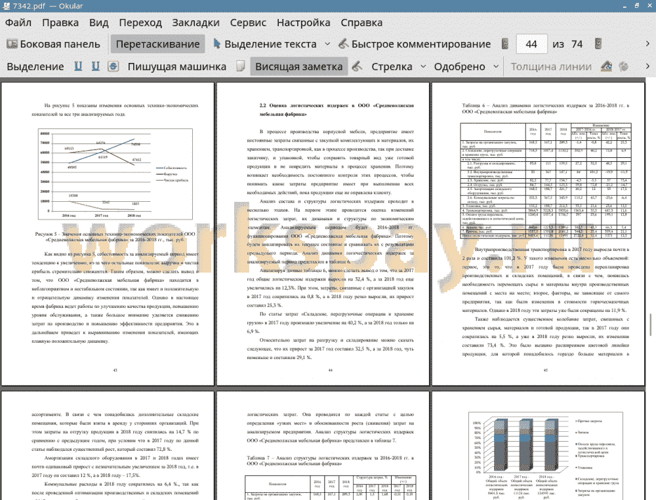This screenshot has width=656, height=500.
Task: Go to previous page icon
Action: pyautogui.click(x=505, y=44)
